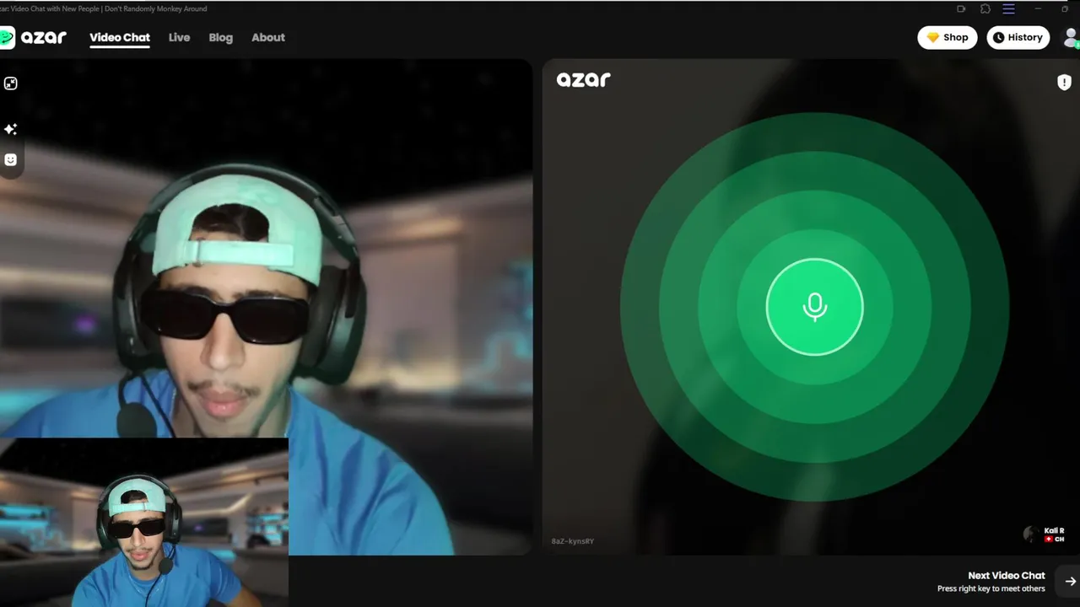
Task: Open the History button
Action: [1018, 37]
